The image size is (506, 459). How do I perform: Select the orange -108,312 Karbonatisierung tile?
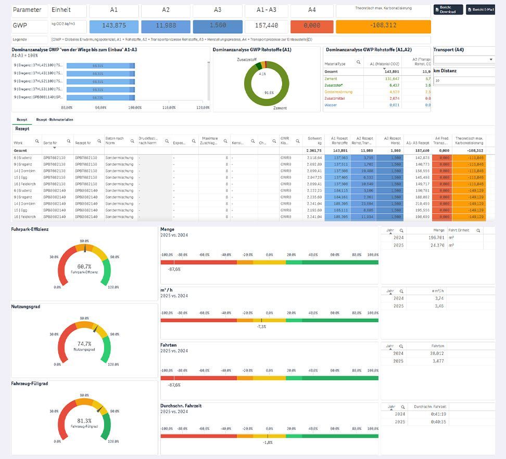[x=383, y=25]
